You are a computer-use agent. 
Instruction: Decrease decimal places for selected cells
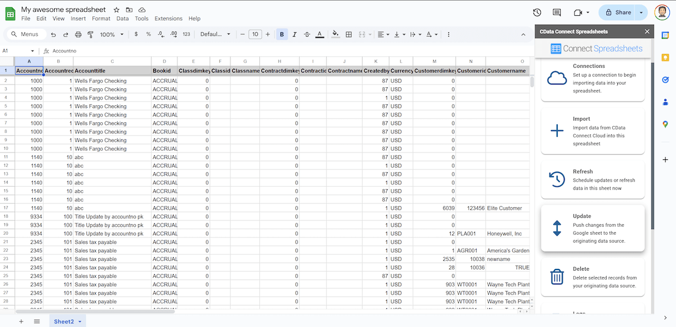pos(162,34)
